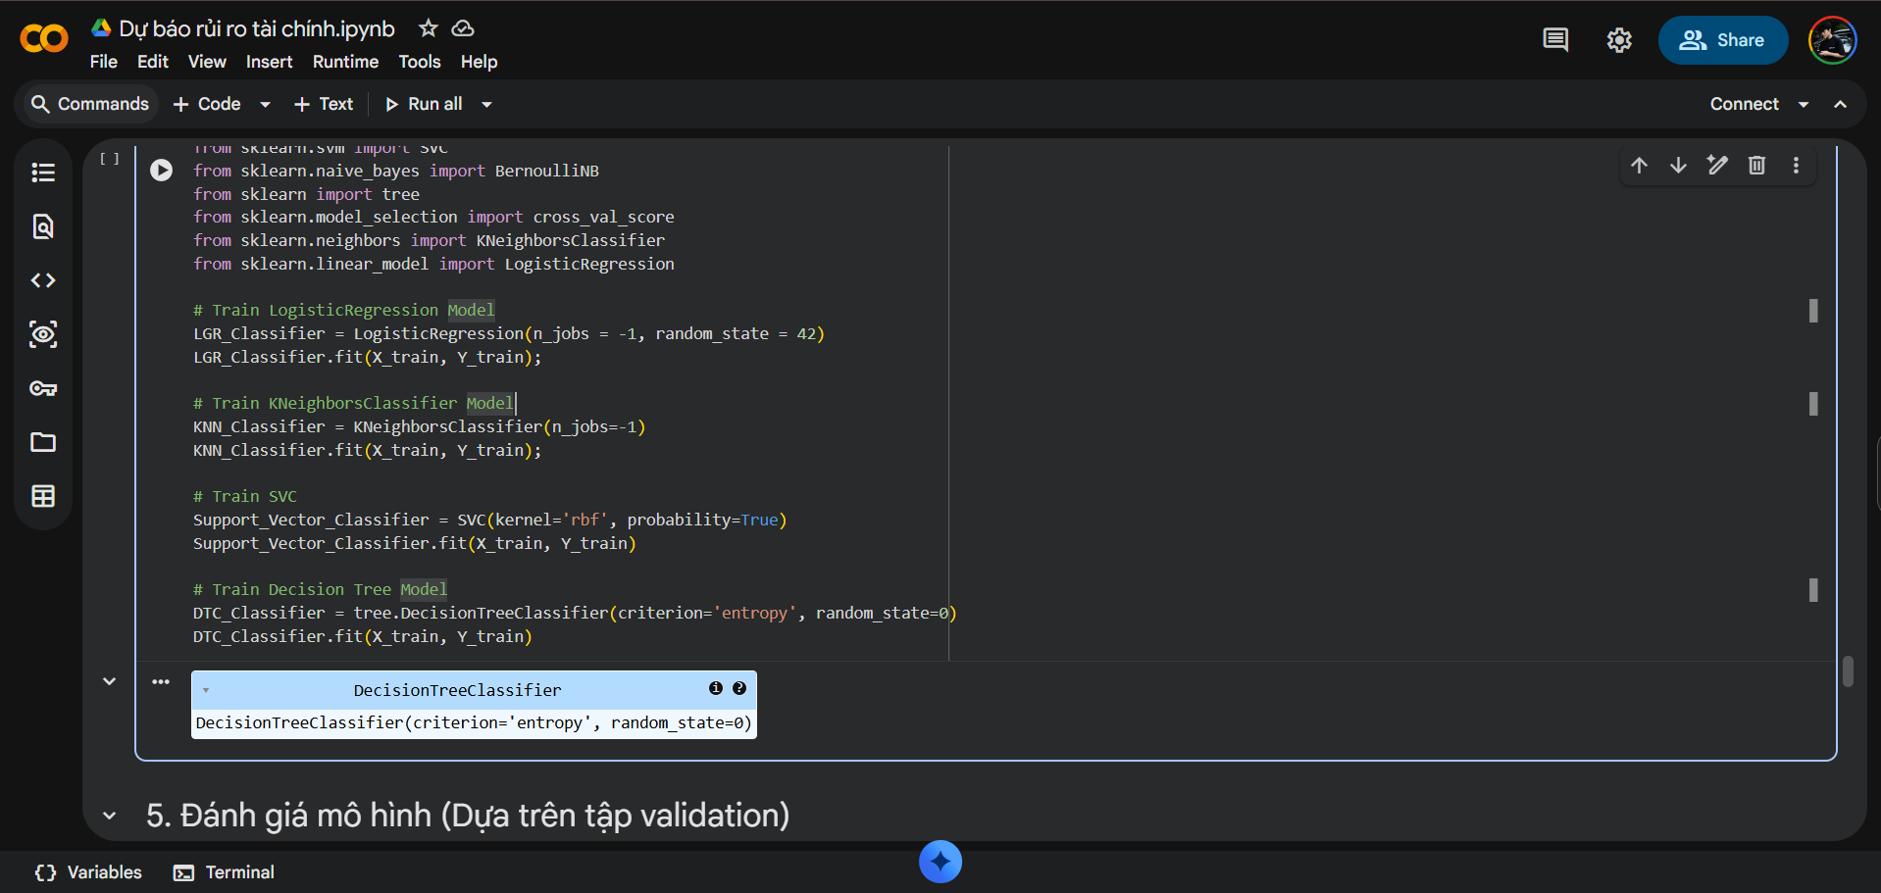
Task: Open the Edit menu
Action: pyautogui.click(x=153, y=62)
